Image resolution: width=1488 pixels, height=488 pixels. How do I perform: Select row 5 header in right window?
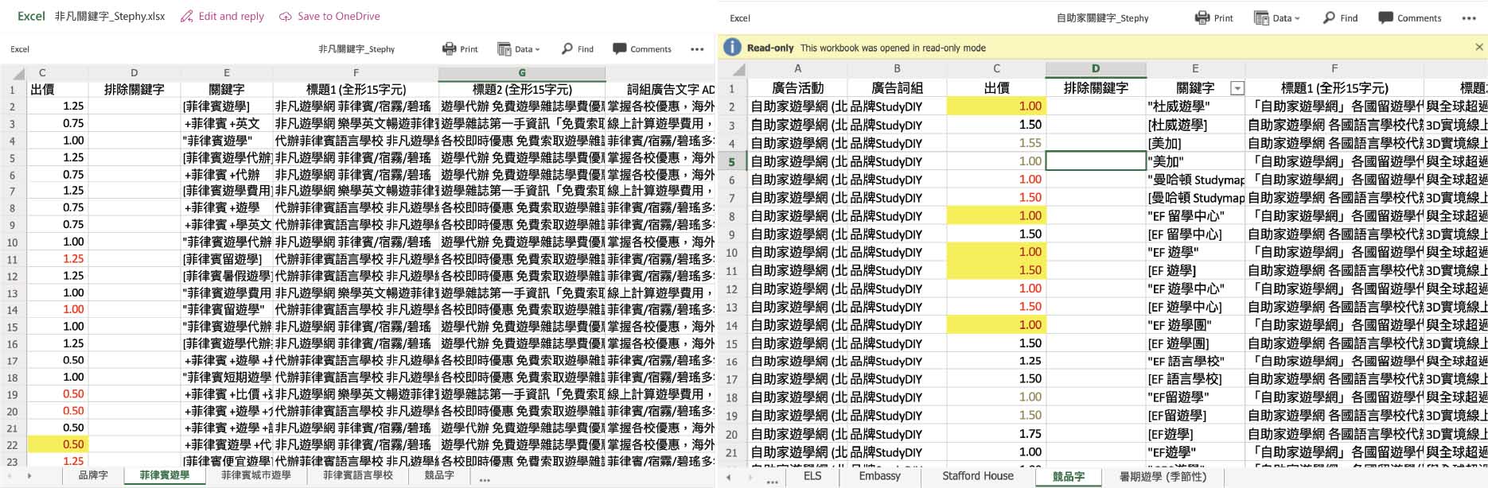pyautogui.click(x=732, y=161)
